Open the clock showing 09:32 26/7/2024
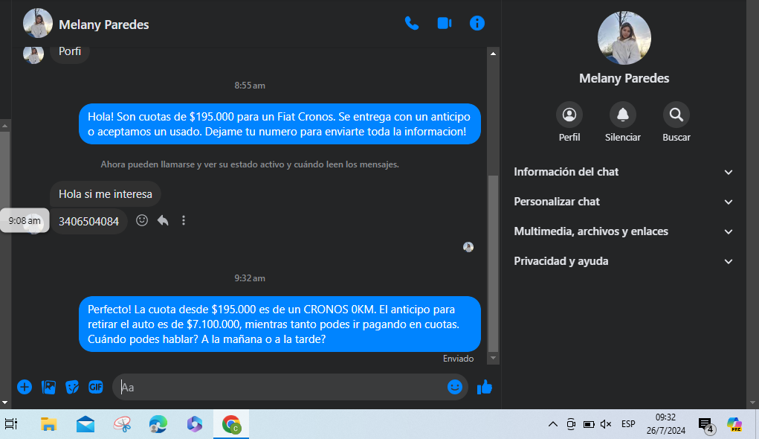The height and width of the screenshot is (439, 759). point(665,424)
